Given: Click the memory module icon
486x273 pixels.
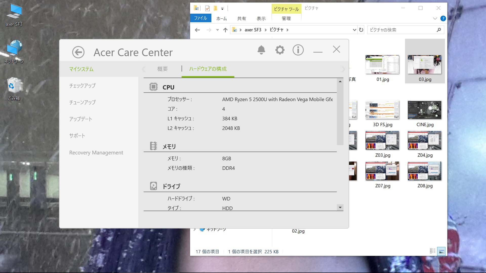Looking at the screenshot, I should (x=153, y=146).
